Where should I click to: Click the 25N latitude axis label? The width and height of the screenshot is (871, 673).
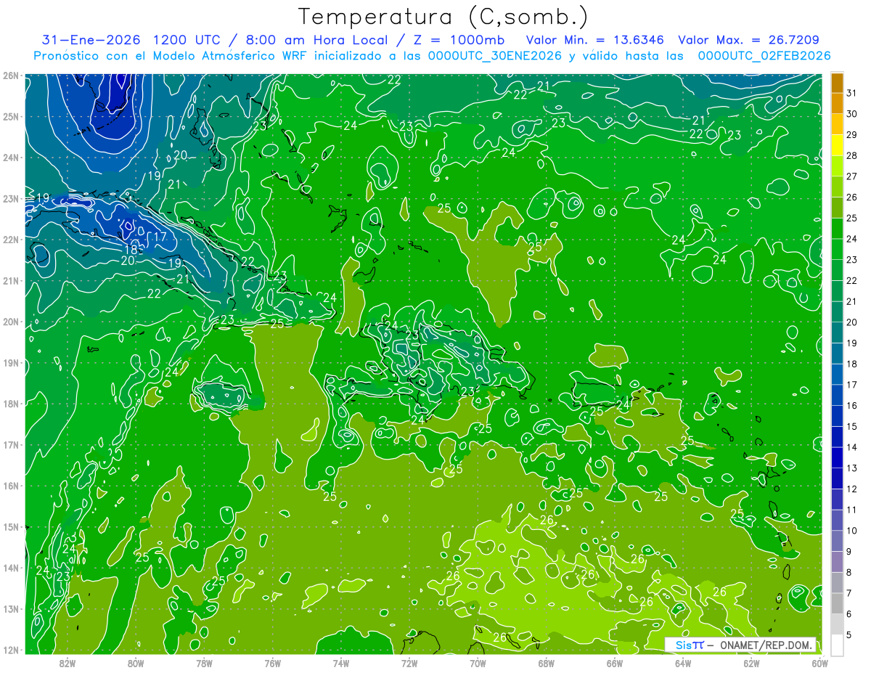tap(10, 116)
